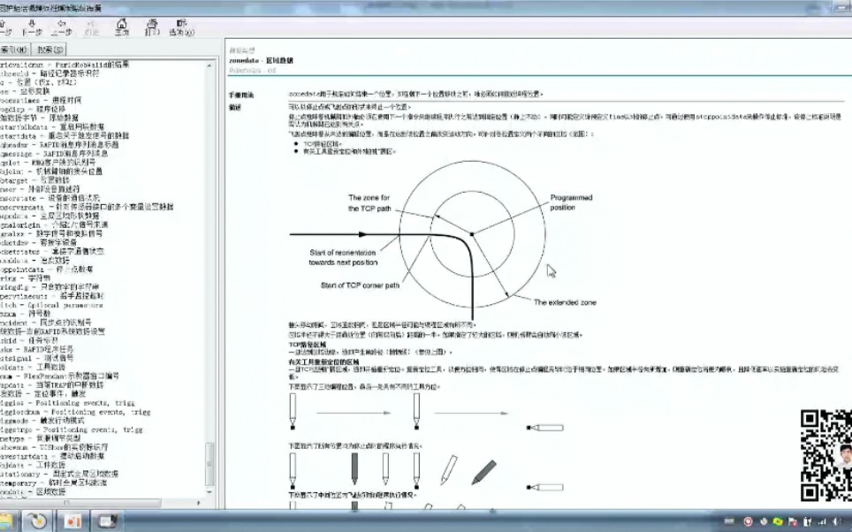Click the green tray icon near the clock
852x532 pixels.
[778, 521]
